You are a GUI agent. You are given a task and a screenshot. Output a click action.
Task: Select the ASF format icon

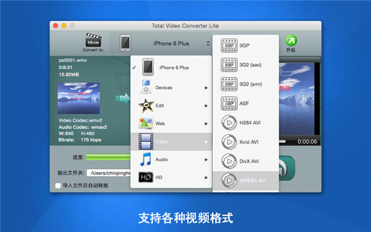(x=229, y=103)
